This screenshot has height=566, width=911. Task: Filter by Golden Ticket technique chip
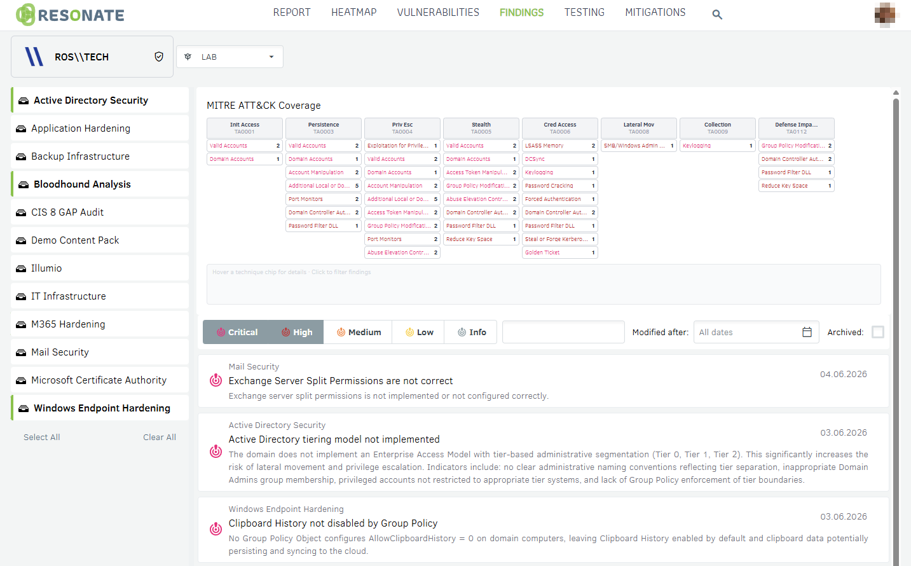(x=560, y=252)
